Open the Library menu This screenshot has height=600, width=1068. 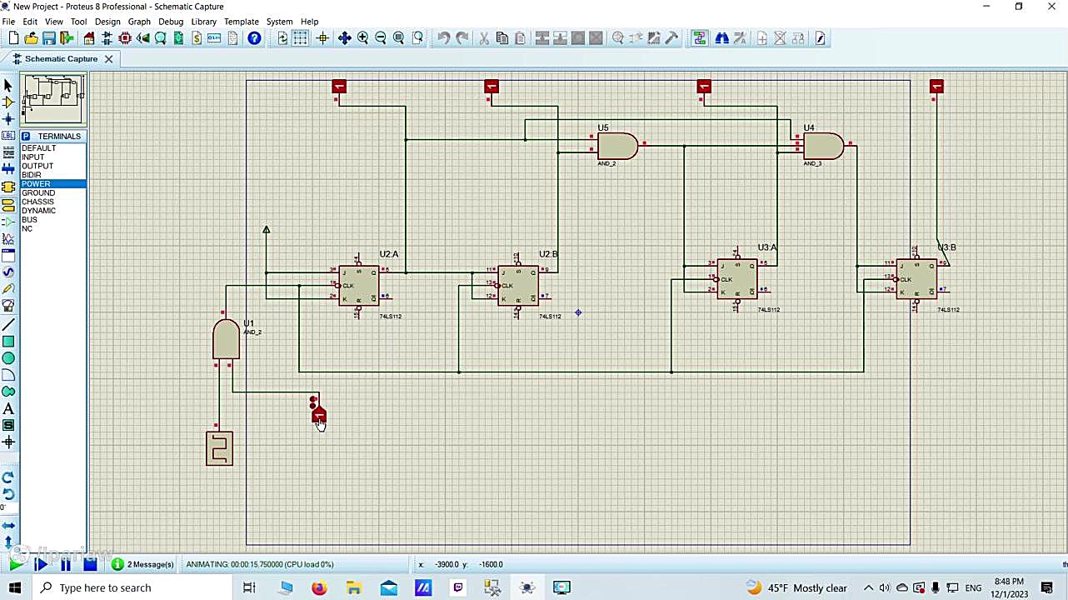tap(203, 22)
